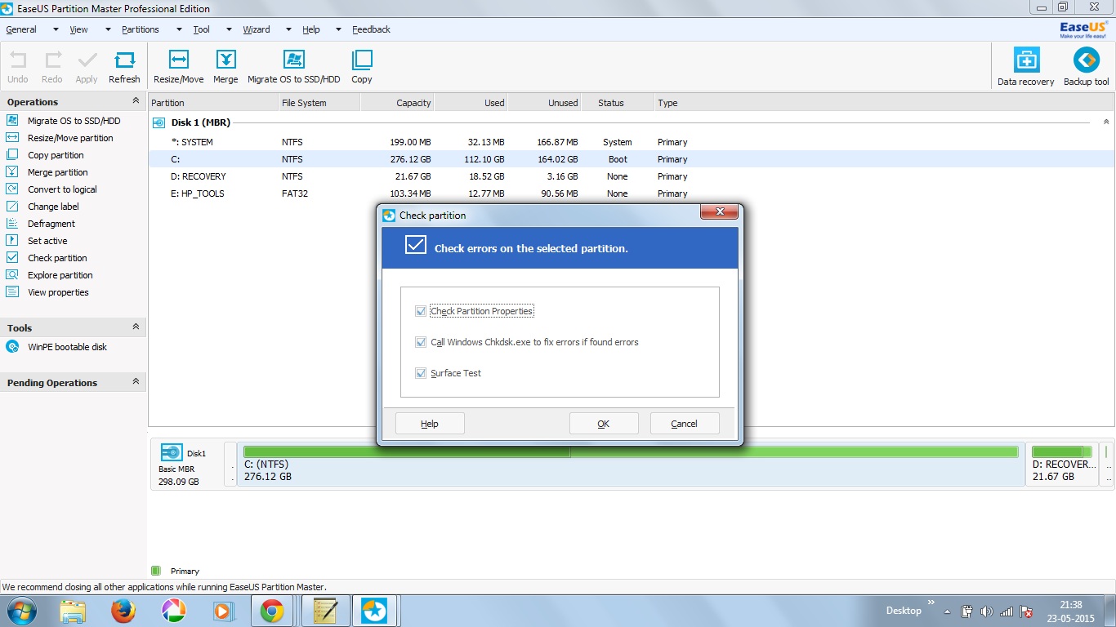Open WinPE bootable disk tool
This screenshot has width=1116, height=627.
[x=67, y=347]
